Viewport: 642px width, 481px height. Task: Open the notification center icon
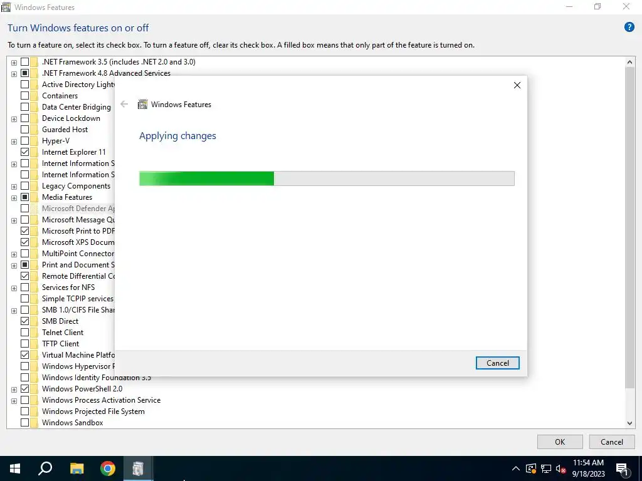(622, 469)
